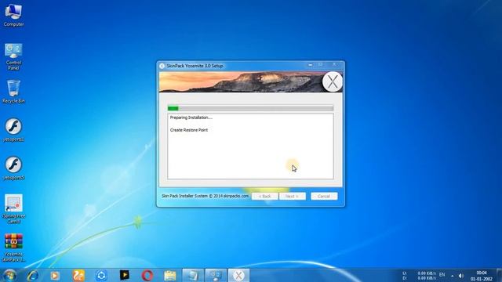Open the black and yellow player taskbar icon

(125, 275)
